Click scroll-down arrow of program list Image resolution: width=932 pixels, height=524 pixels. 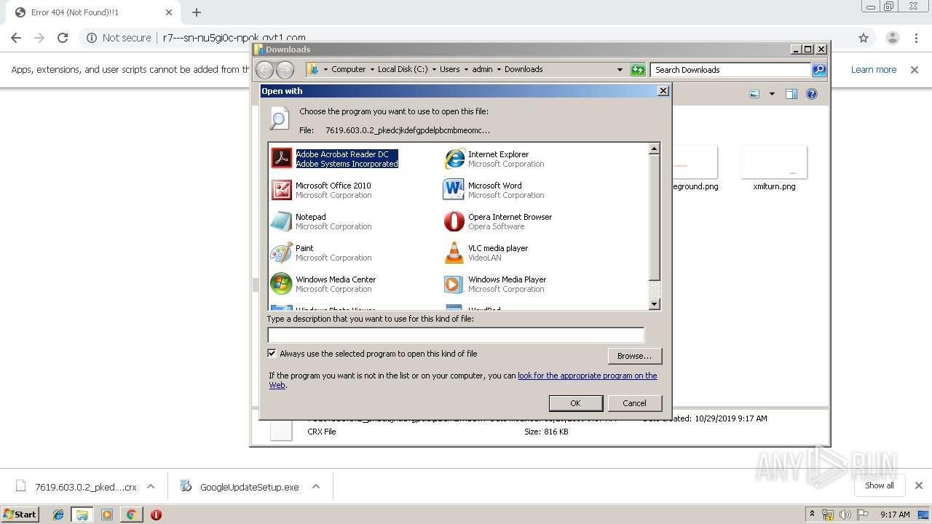(x=654, y=304)
